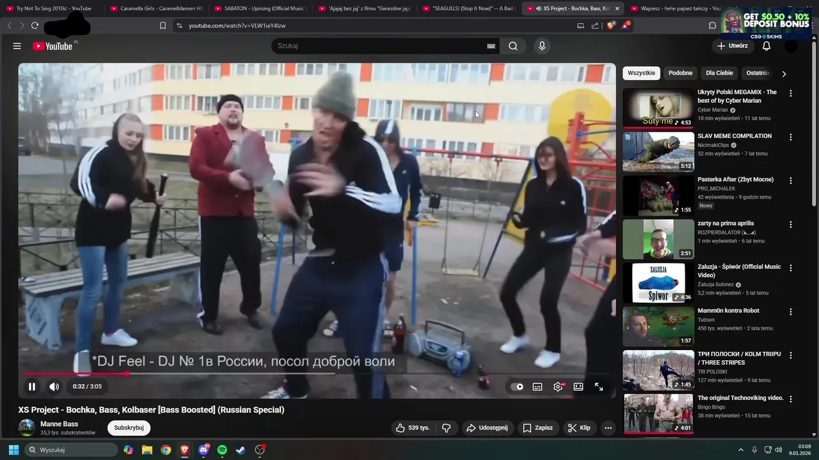
Task: Open Manne Bass channel avatar
Action: (26, 428)
